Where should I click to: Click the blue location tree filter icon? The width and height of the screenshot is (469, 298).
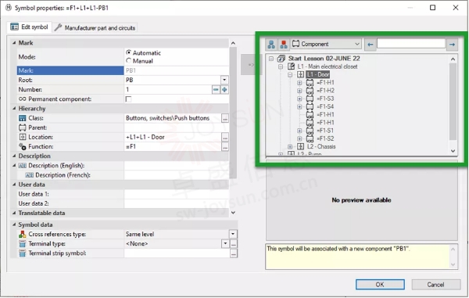pyautogui.click(x=271, y=45)
